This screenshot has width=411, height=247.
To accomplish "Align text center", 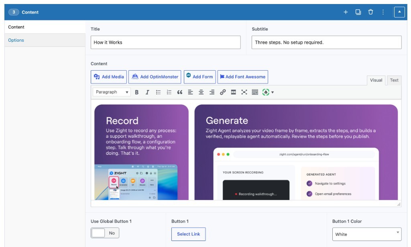I will tap(201, 92).
